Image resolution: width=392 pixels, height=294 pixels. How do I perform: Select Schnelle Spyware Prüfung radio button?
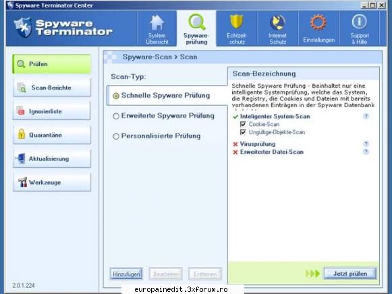point(116,96)
